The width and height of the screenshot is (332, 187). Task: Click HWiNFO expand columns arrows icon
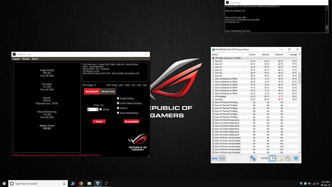point(214,158)
